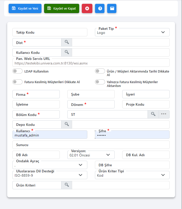Toggle Ürün / Müşteri Aktarımında Tarihi Dikkate Al
182x209 pixels.
coord(100,71)
